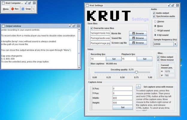Maximize the Output window

74,26
